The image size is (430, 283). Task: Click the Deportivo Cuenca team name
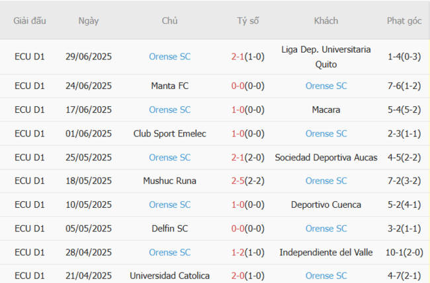coord(326,204)
